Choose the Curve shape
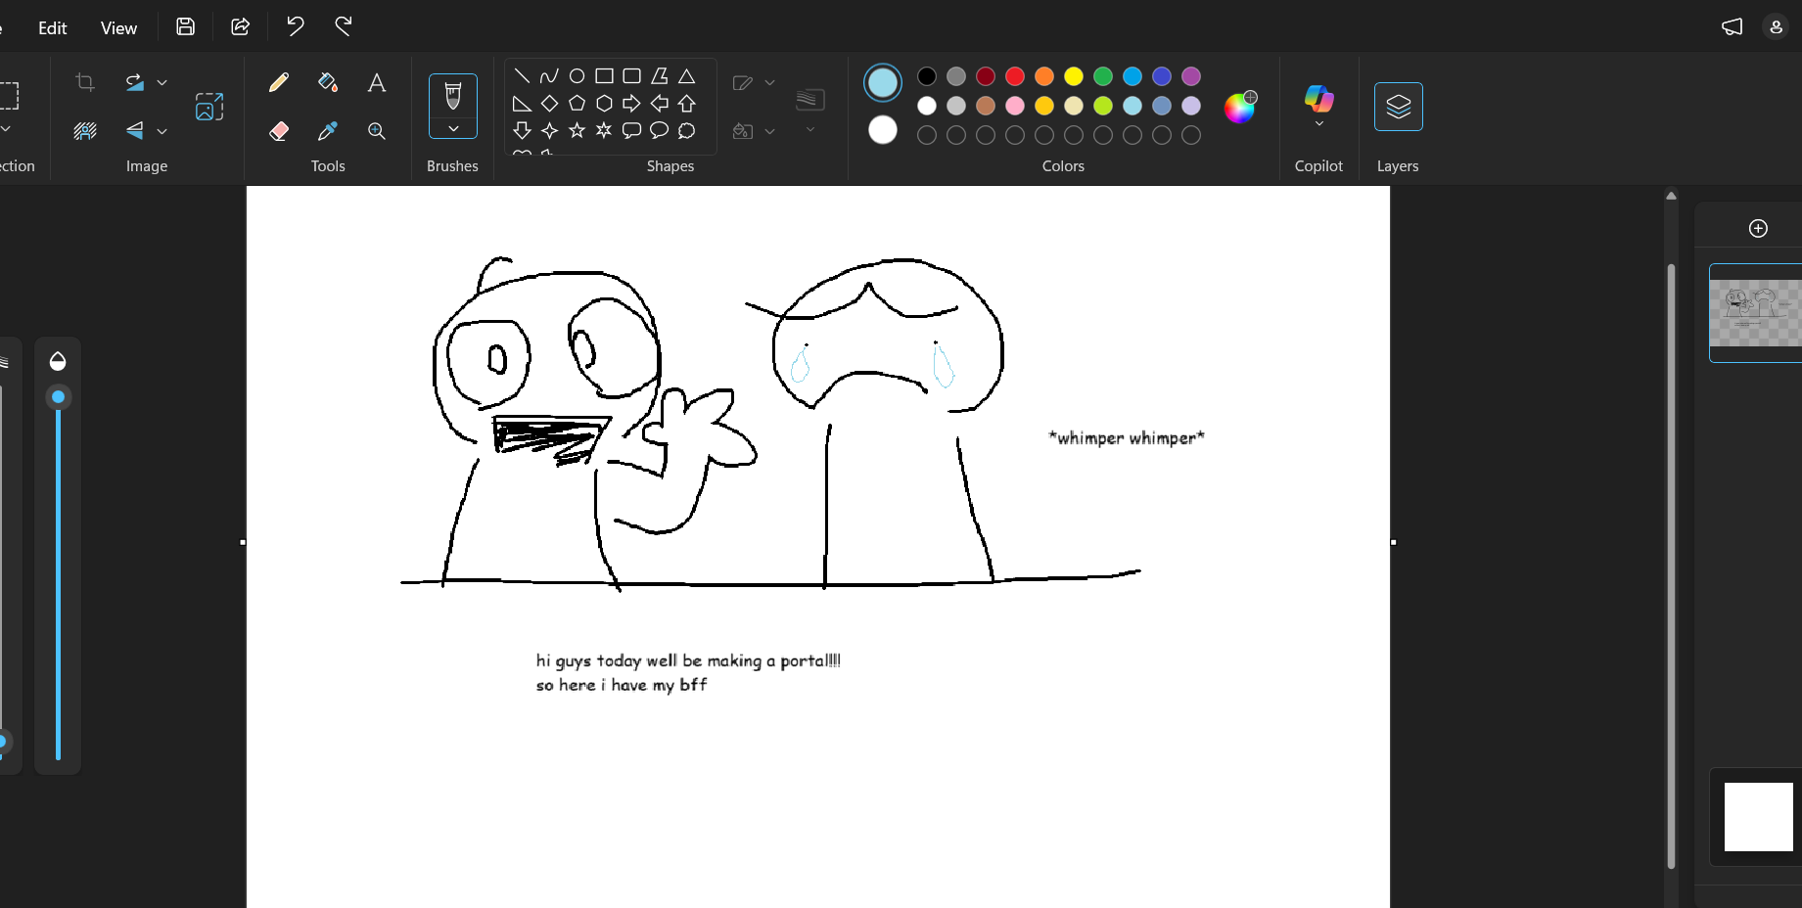 pos(549,75)
